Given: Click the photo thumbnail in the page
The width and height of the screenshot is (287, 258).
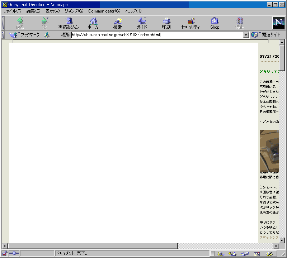Looking at the screenshot, I should 269,151.
